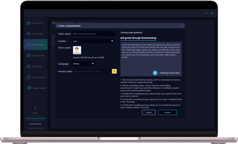Click the Anchor audio file path field
This screenshot has height=144, width=238.
[x=92, y=71]
